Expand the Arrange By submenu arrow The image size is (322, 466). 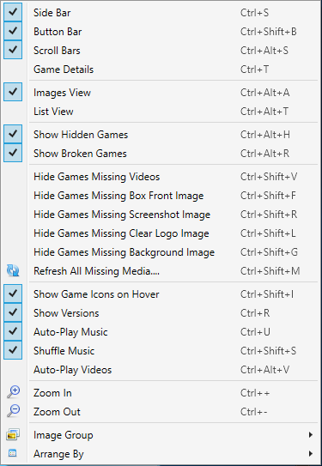coord(310,453)
